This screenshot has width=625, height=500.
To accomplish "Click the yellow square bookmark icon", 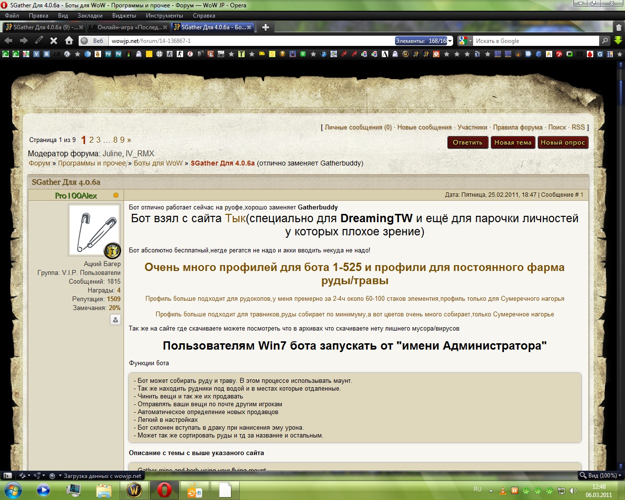I will pyautogui.click(x=149, y=54).
